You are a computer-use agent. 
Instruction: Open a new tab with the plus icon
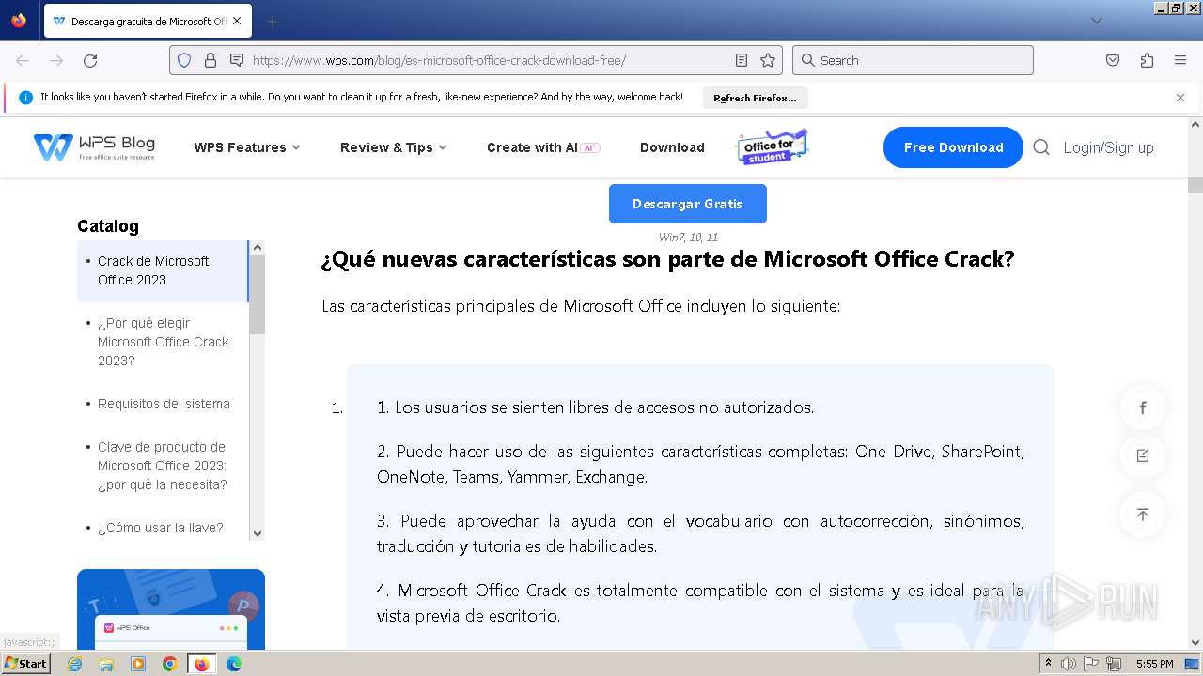(272, 21)
